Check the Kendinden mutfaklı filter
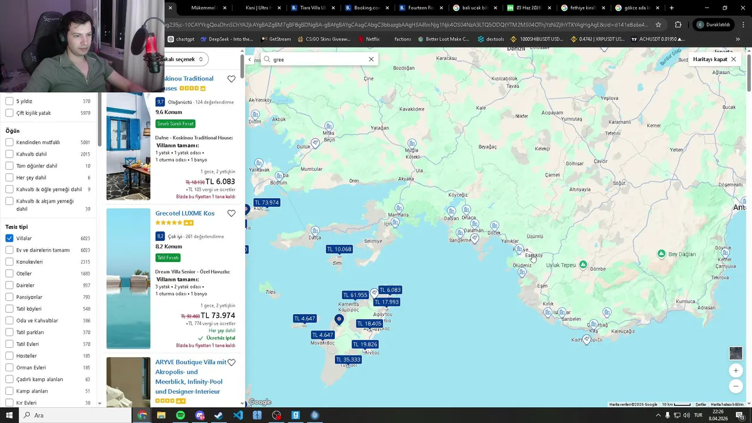This screenshot has width=752, height=423. [x=9, y=142]
